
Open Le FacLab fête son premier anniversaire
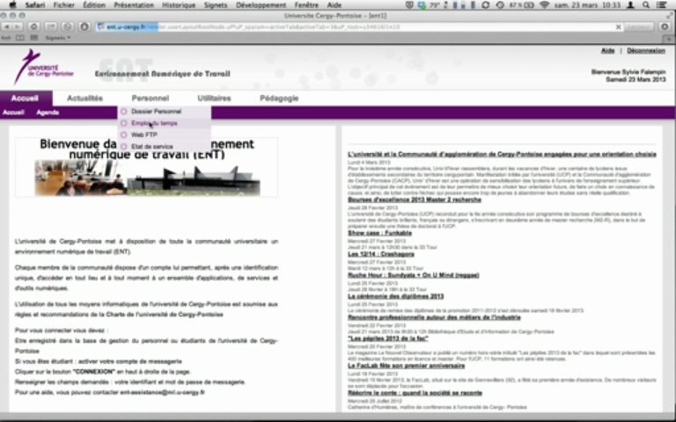pyautogui.click(x=407, y=366)
